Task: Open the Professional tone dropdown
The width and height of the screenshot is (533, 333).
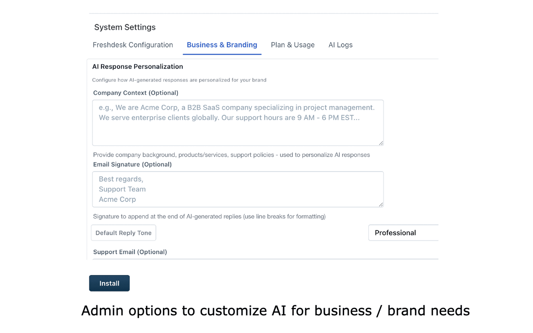Action: pos(404,233)
